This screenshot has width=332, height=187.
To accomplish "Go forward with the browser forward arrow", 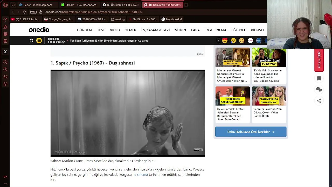I will click(18, 12).
